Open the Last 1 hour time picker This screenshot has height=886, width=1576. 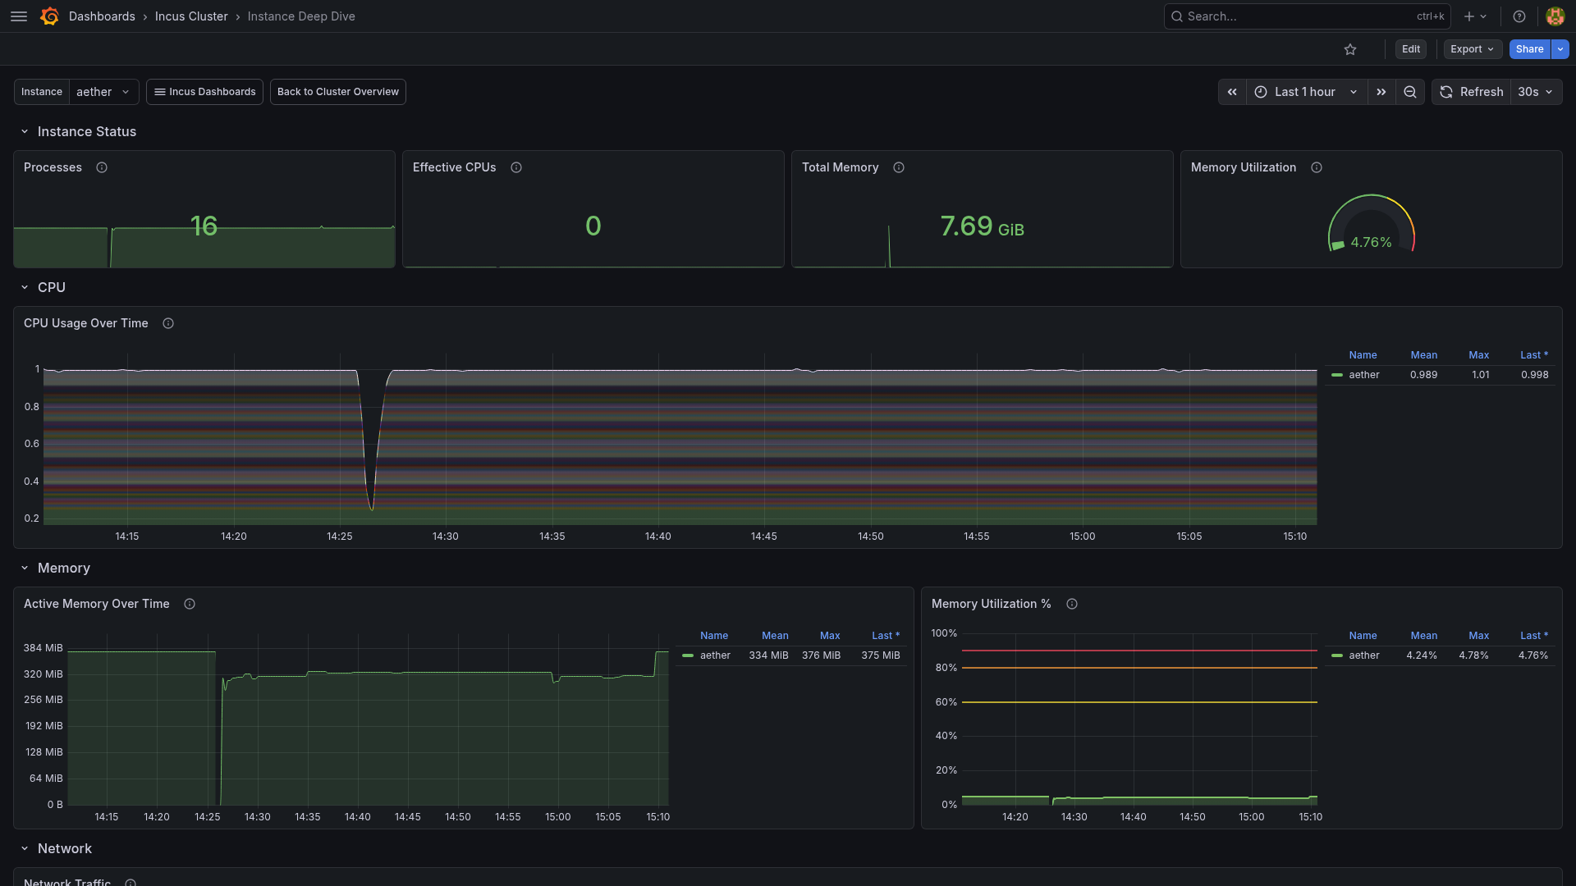click(x=1307, y=92)
